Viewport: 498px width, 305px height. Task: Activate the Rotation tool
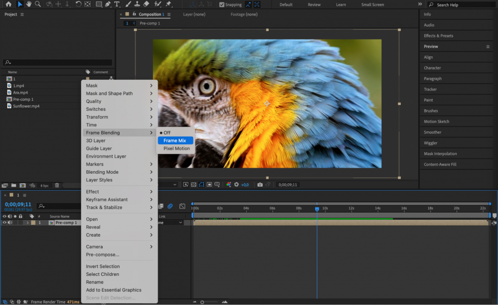[79, 4]
